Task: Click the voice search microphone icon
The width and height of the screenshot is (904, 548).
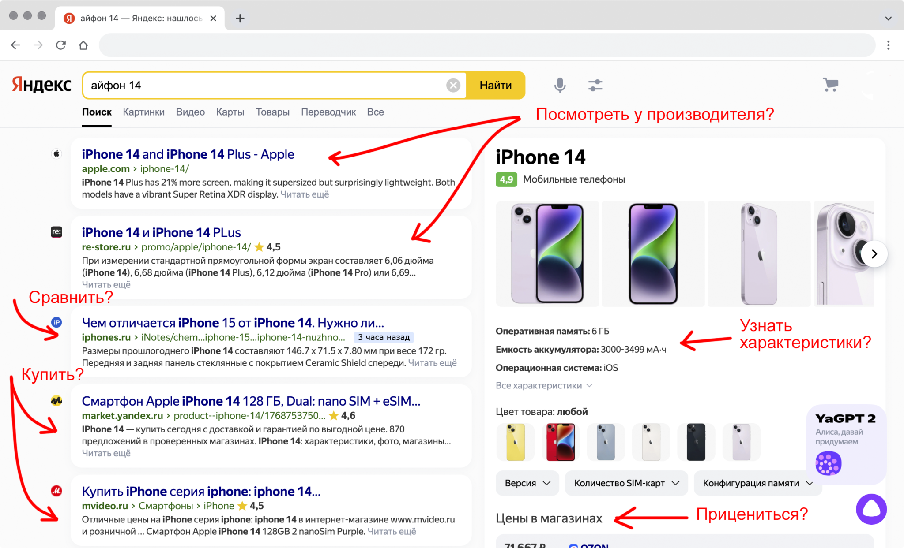Action: [560, 85]
